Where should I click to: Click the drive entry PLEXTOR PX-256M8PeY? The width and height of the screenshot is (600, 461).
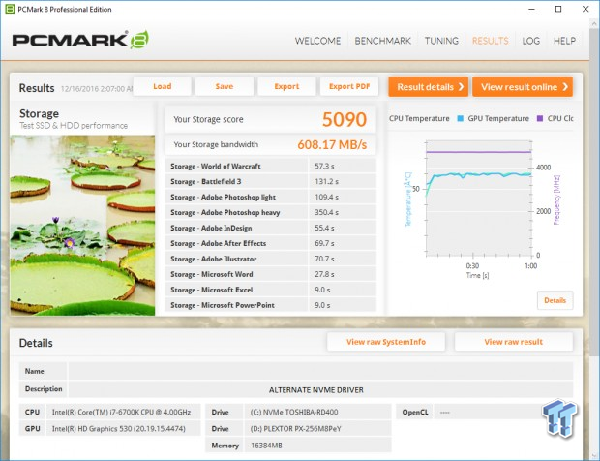(295, 429)
